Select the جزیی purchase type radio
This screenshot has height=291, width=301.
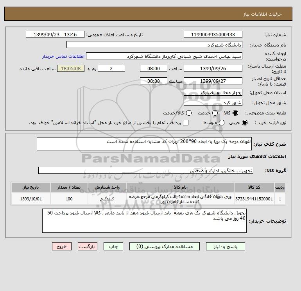click(x=245, y=123)
